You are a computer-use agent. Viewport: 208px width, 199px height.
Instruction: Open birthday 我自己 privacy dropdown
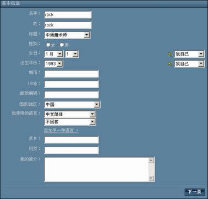[189, 54]
